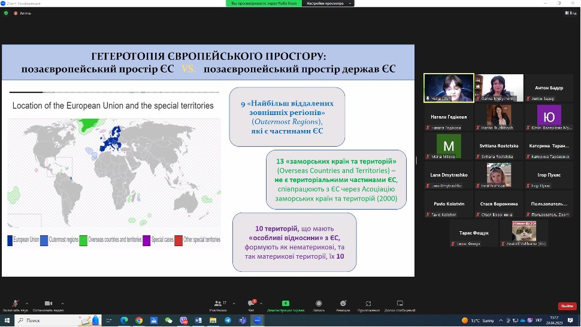Image resolution: width=581 pixels, height=327 pixels.
Task: Open the Participants panel
Action: click(218, 305)
